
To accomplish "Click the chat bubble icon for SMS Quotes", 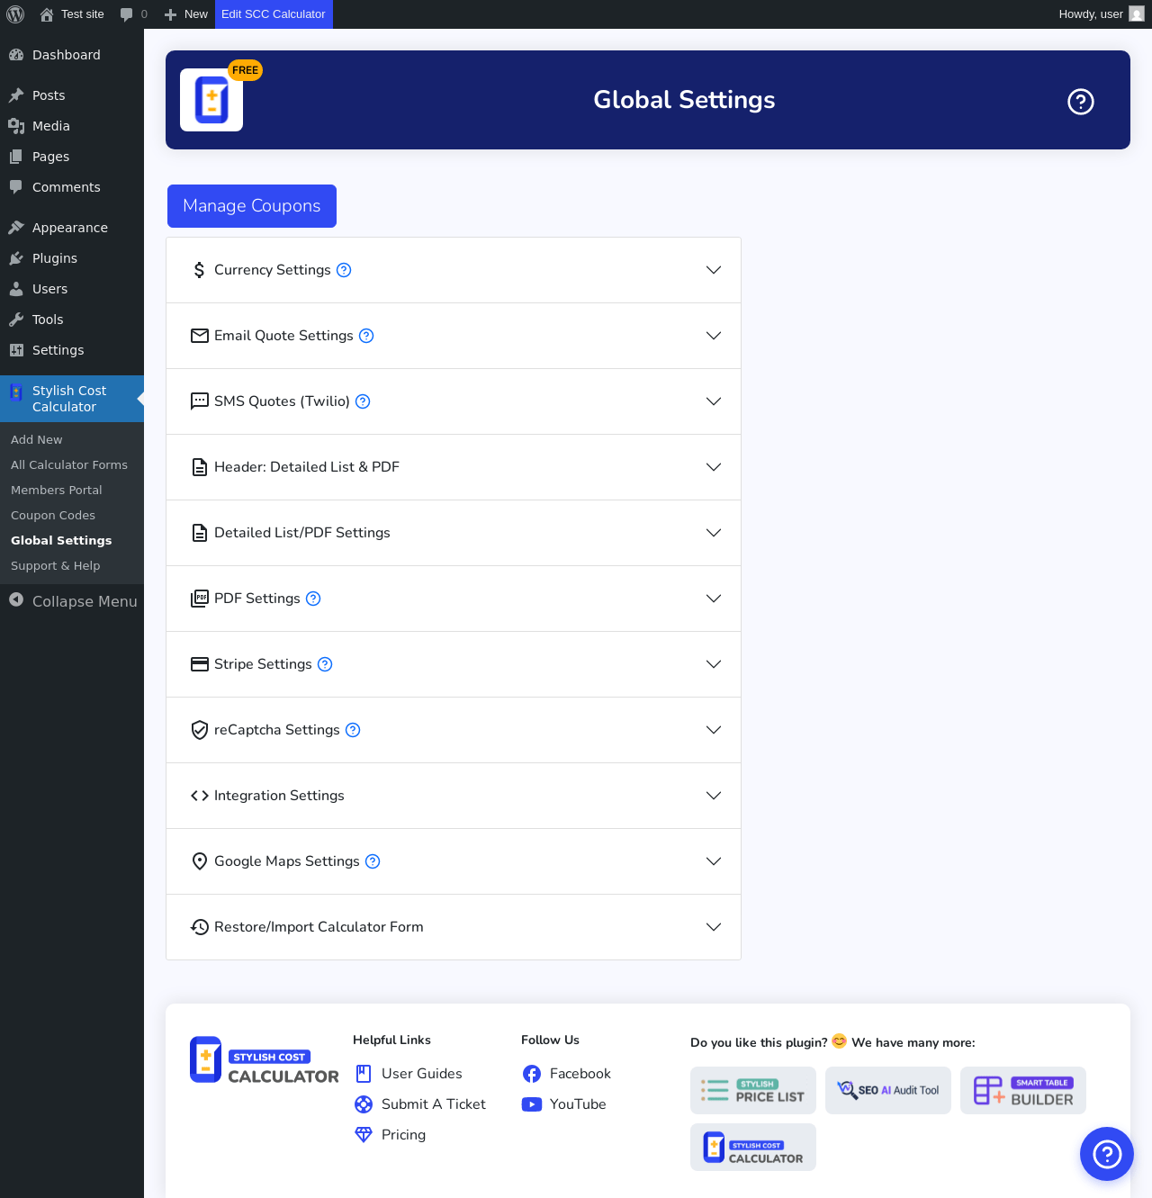I will (x=200, y=401).
